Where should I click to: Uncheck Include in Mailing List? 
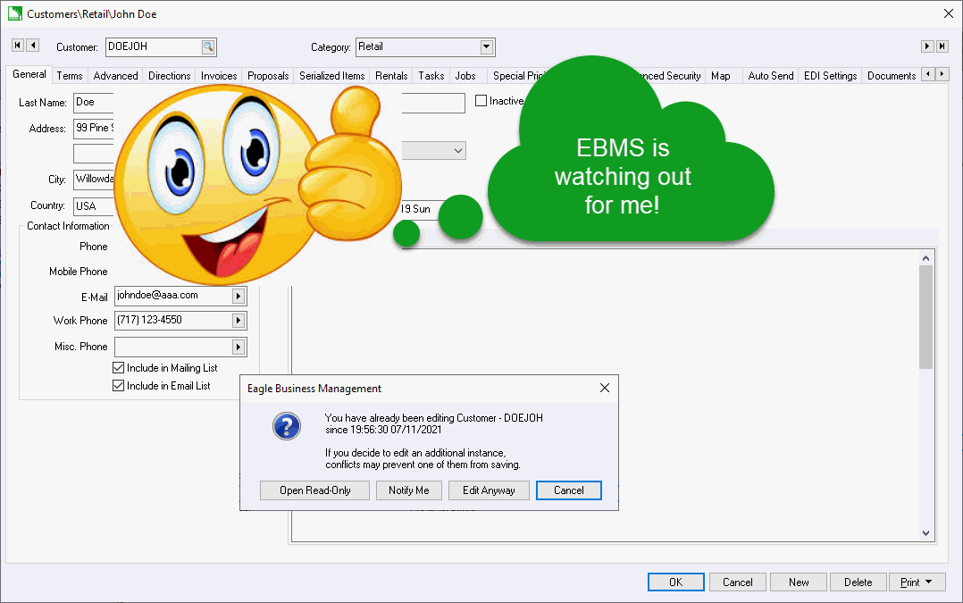[119, 368]
